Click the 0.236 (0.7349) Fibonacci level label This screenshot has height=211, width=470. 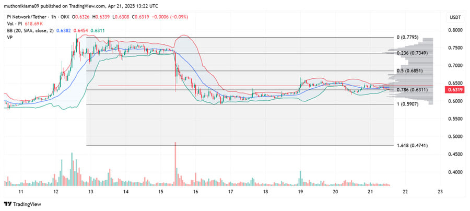[412, 53]
